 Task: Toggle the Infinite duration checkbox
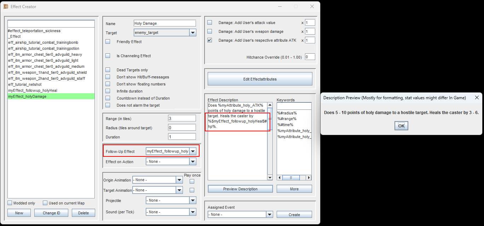coord(108,91)
